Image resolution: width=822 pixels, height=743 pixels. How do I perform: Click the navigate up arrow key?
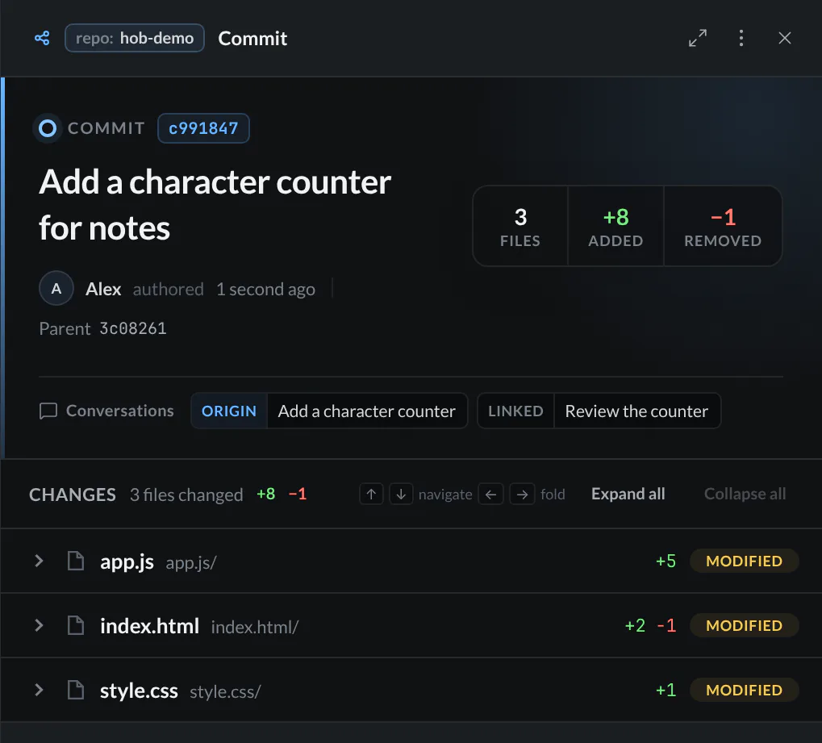tap(371, 495)
